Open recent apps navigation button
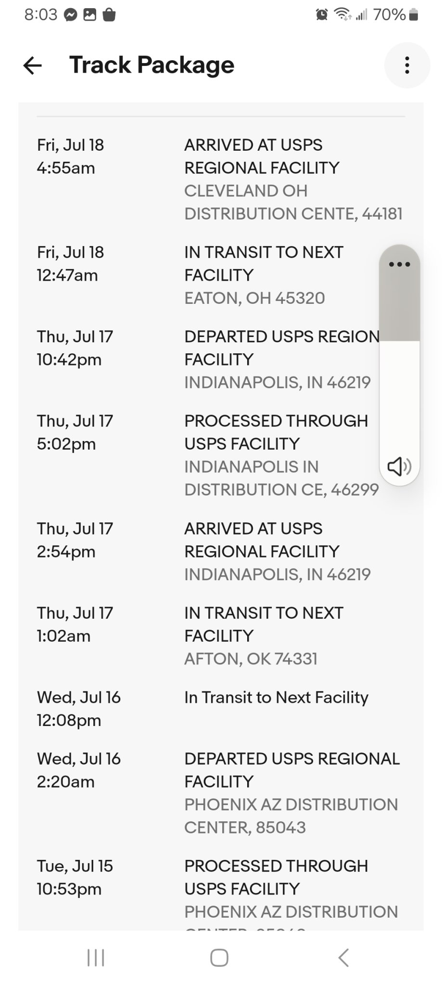Viewport: 442px width, 986px height. tap(96, 958)
